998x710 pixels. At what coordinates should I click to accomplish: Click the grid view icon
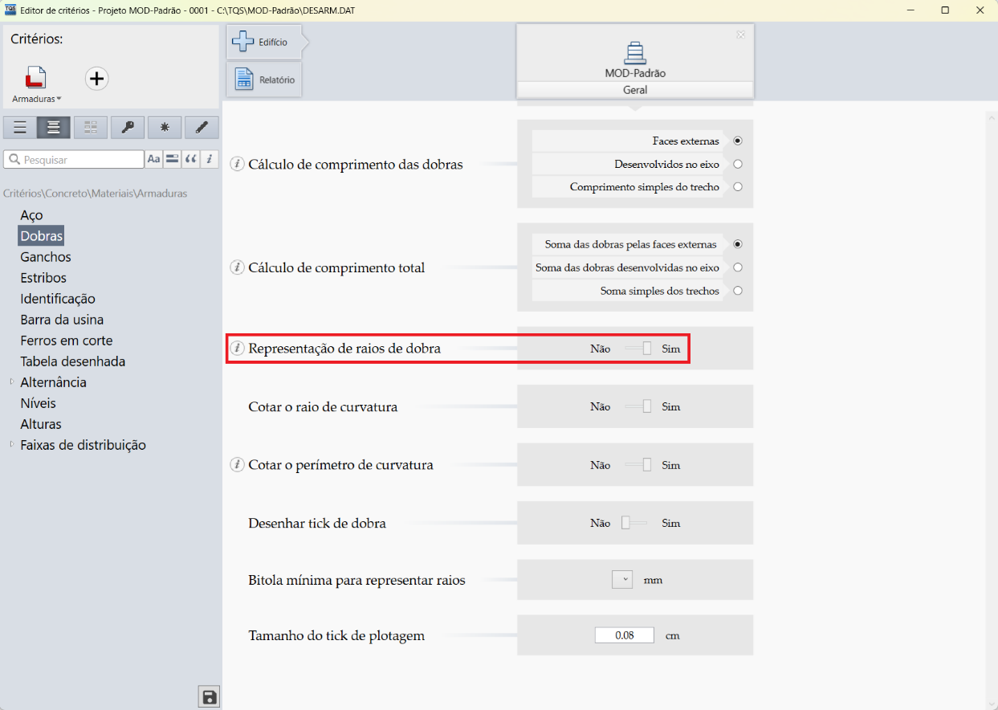[x=91, y=127]
